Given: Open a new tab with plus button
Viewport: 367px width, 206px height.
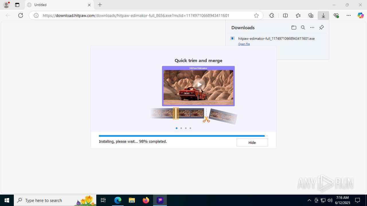Looking at the screenshot, I should (x=100, y=5).
